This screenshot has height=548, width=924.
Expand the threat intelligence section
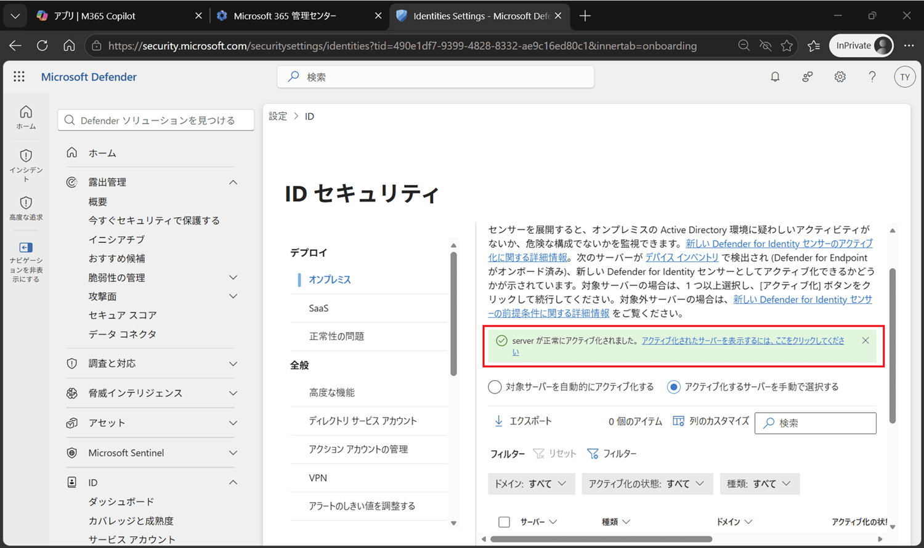click(233, 393)
